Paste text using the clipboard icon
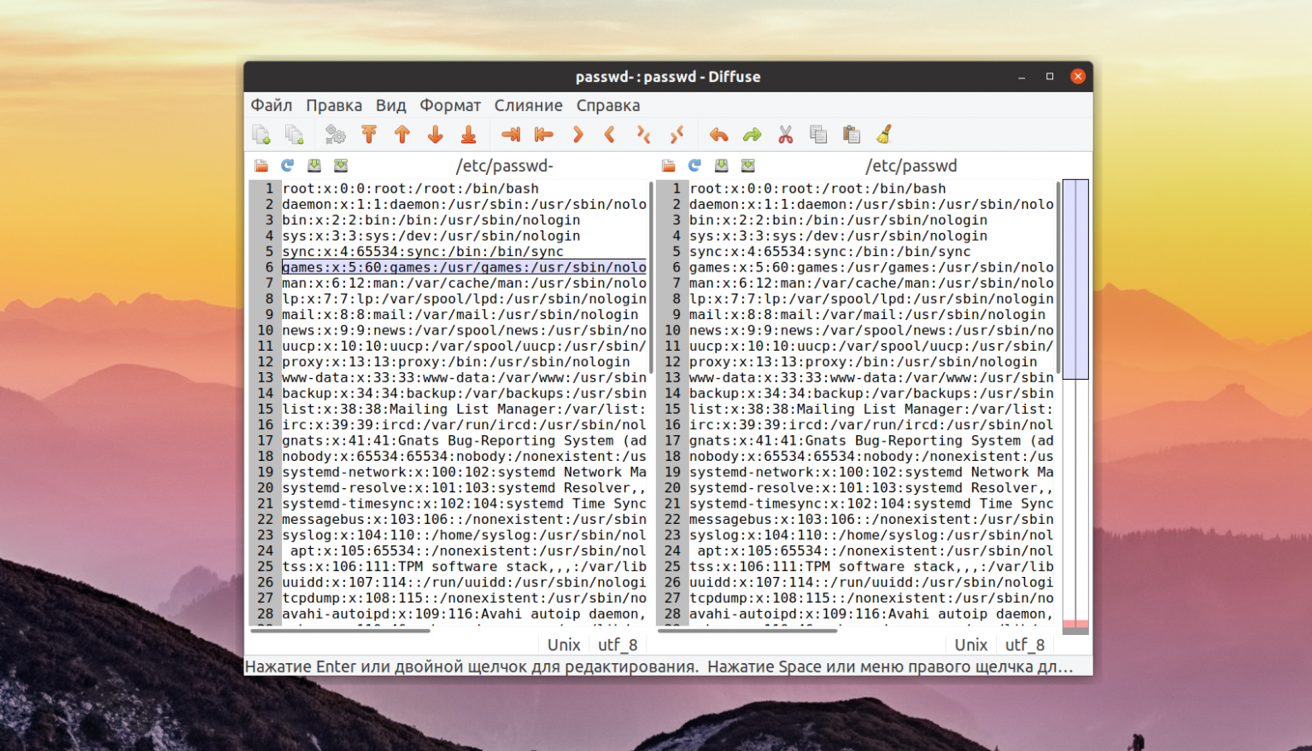The width and height of the screenshot is (1312, 751). coord(851,134)
